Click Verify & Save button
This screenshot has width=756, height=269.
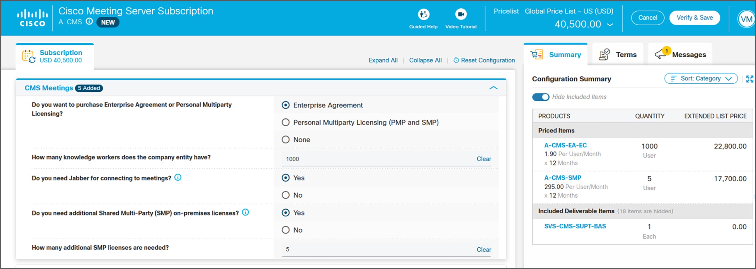point(694,18)
